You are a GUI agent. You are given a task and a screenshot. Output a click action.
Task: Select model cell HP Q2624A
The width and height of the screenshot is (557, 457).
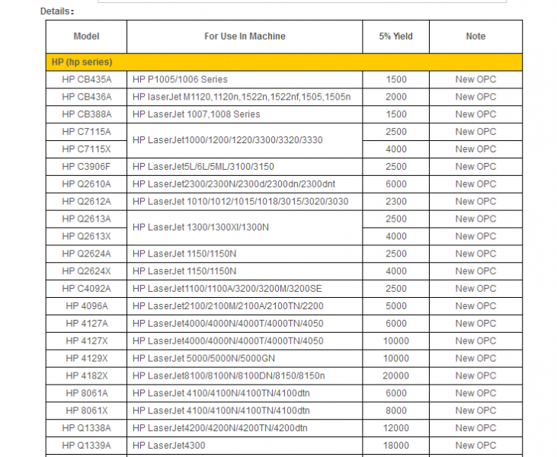tap(86, 254)
